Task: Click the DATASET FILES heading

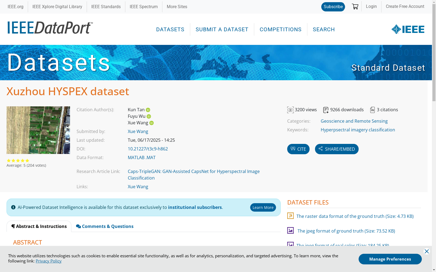Action: (x=308, y=202)
